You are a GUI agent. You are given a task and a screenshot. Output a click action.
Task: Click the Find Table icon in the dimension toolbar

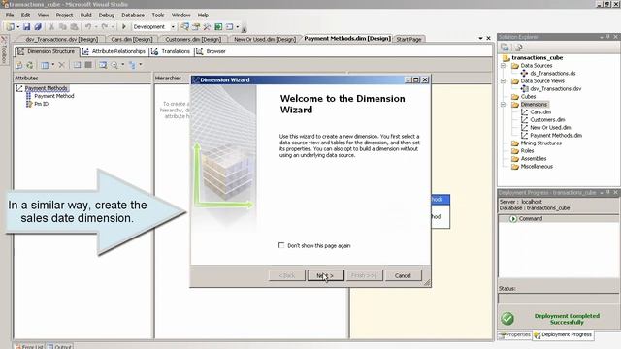click(103, 65)
